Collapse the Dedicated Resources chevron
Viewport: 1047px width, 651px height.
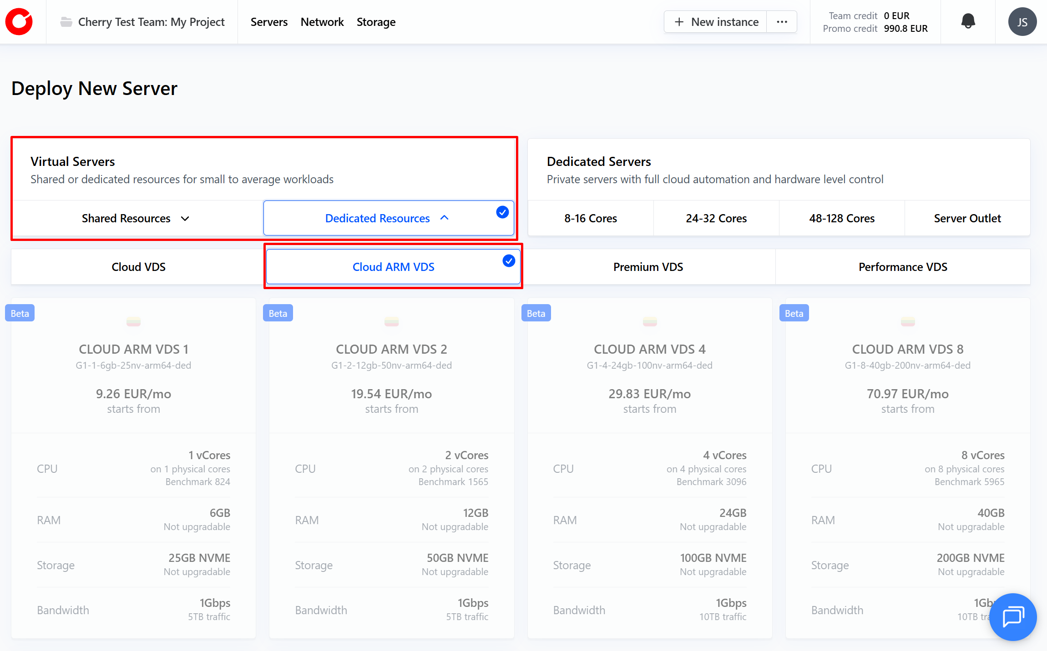[445, 218]
